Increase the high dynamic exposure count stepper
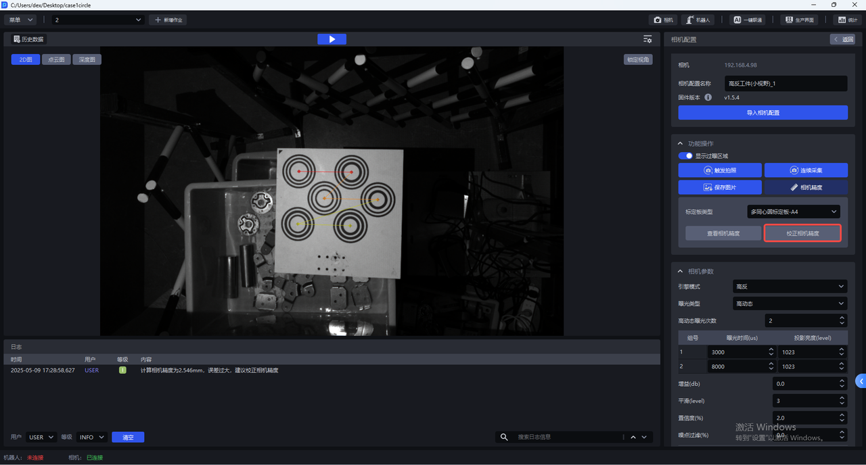The height and width of the screenshot is (465, 866). tap(842, 318)
